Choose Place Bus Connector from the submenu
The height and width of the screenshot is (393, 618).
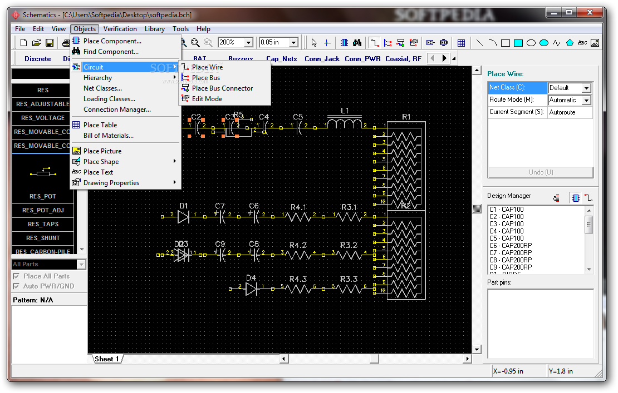[x=225, y=88]
